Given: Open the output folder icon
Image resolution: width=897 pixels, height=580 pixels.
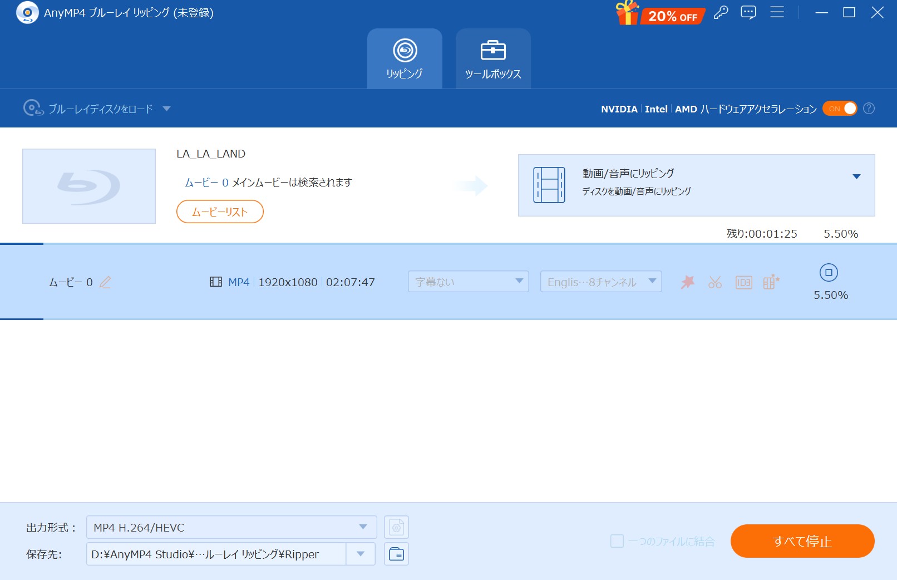Looking at the screenshot, I should coord(396,554).
